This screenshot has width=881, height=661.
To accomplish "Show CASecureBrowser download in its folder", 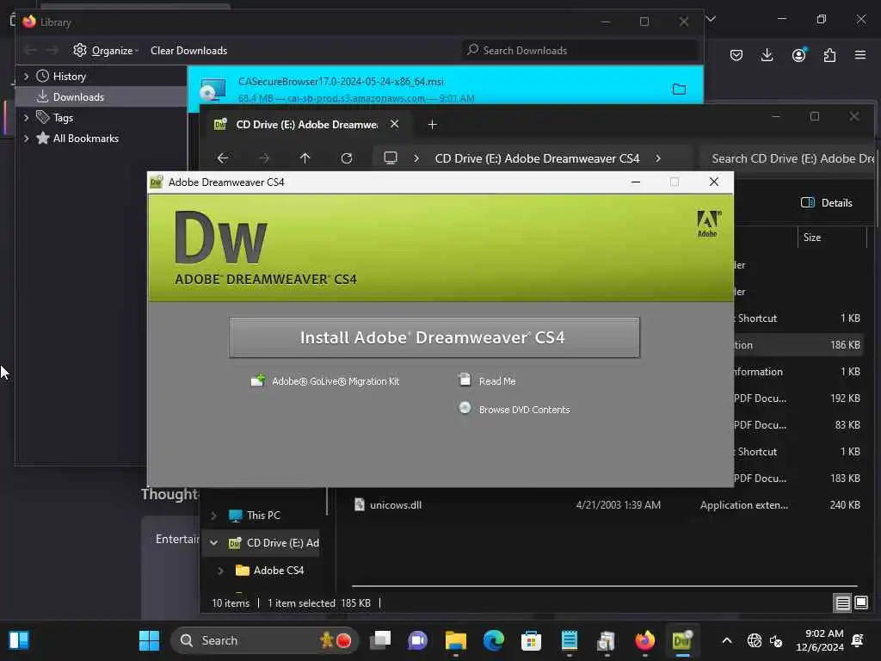I will click(x=679, y=89).
